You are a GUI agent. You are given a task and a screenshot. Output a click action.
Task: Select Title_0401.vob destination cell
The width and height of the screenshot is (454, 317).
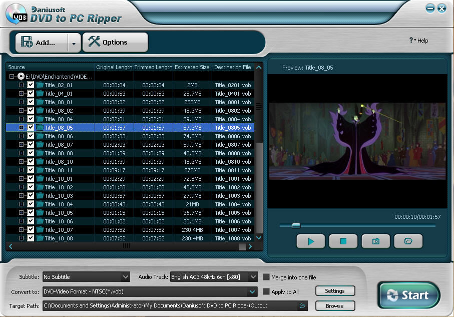(x=233, y=94)
